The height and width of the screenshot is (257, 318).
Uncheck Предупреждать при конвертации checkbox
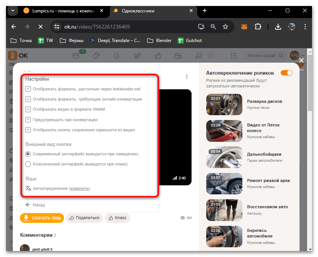pos(28,120)
